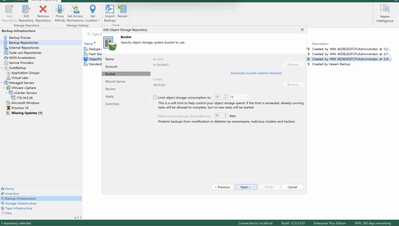
Task: Select Service Providers node
Action: click(21, 62)
